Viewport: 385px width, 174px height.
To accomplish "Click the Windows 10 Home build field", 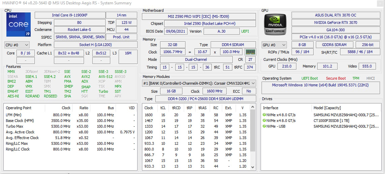I will 320,88.
